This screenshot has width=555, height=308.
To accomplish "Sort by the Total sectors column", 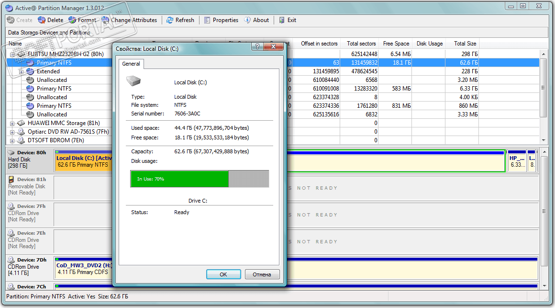I will [x=361, y=44].
